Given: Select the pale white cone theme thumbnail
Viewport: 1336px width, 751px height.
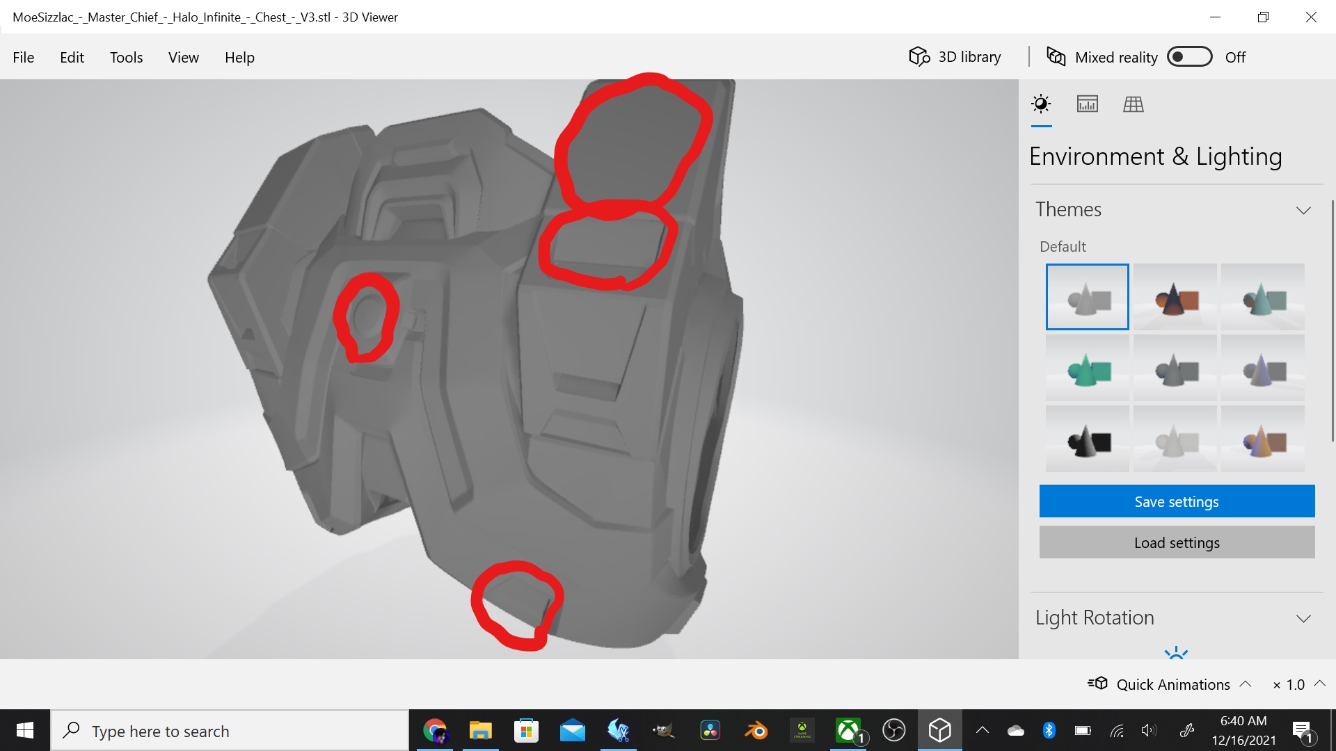Looking at the screenshot, I should 1175,439.
